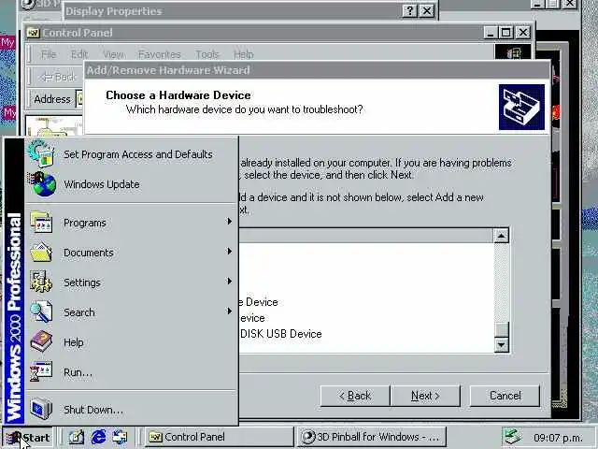Launch Internet Explorer from Quick Launch

pyautogui.click(x=98, y=437)
